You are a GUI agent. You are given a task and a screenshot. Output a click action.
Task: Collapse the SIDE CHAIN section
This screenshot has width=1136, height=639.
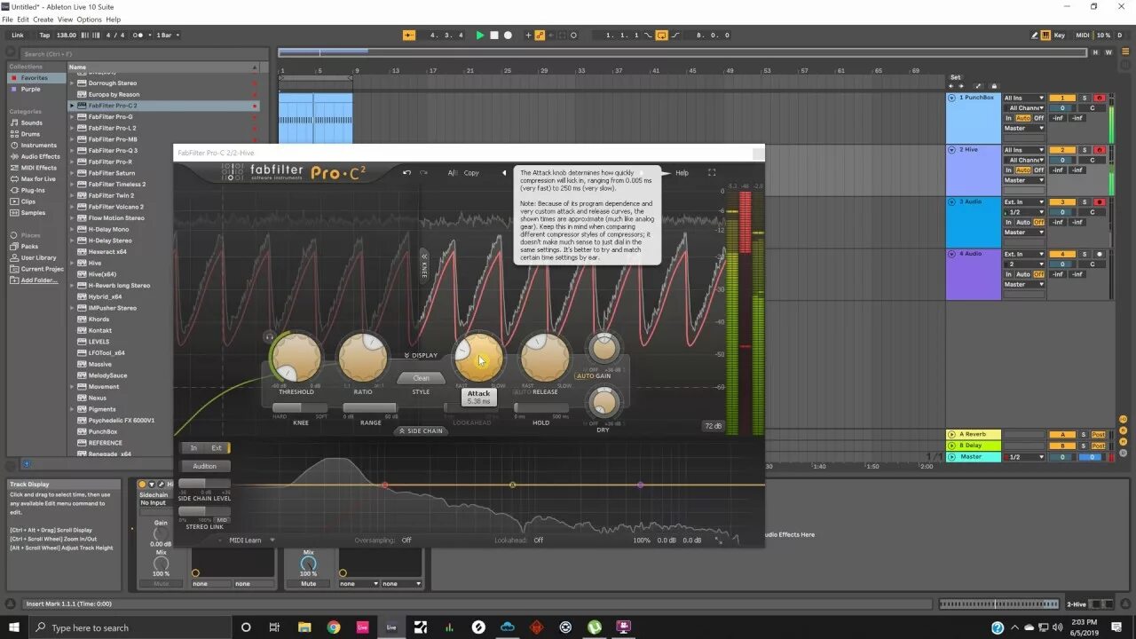pyautogui.click(x=421, y=430)
